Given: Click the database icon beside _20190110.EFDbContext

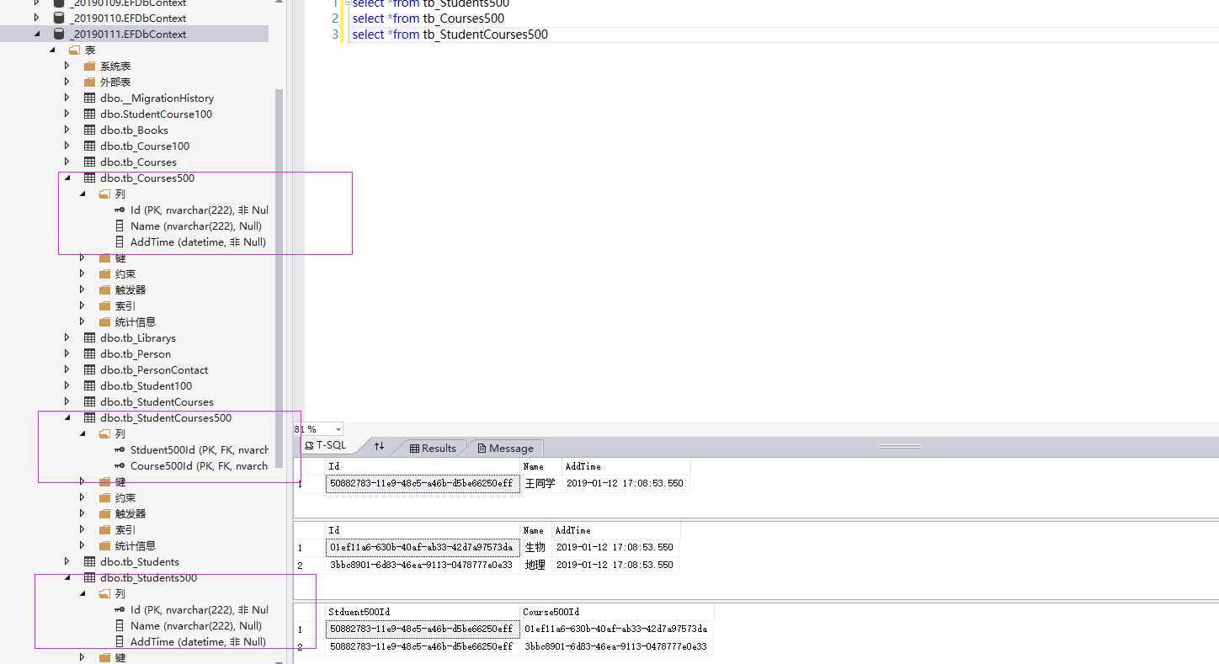Looking at the screenshot, I should tap(58, 18).
